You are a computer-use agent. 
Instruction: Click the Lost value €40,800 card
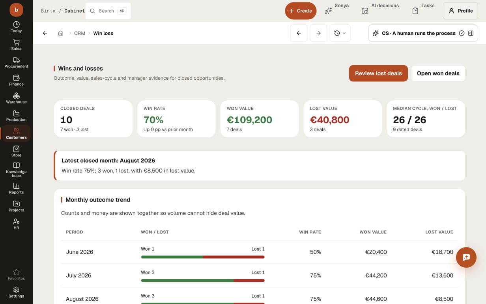pos(343,119)
